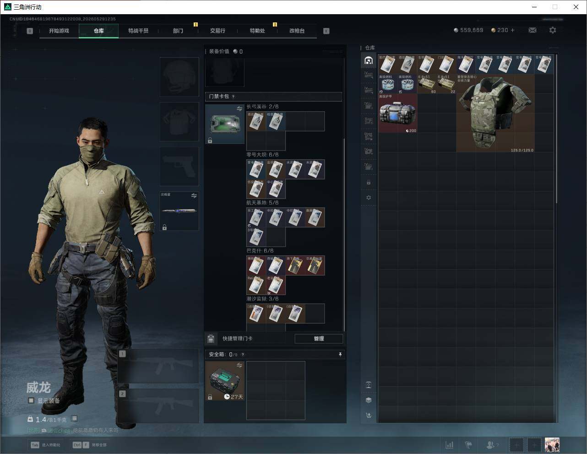Toggle the 显示装备 checkbox

31,400
